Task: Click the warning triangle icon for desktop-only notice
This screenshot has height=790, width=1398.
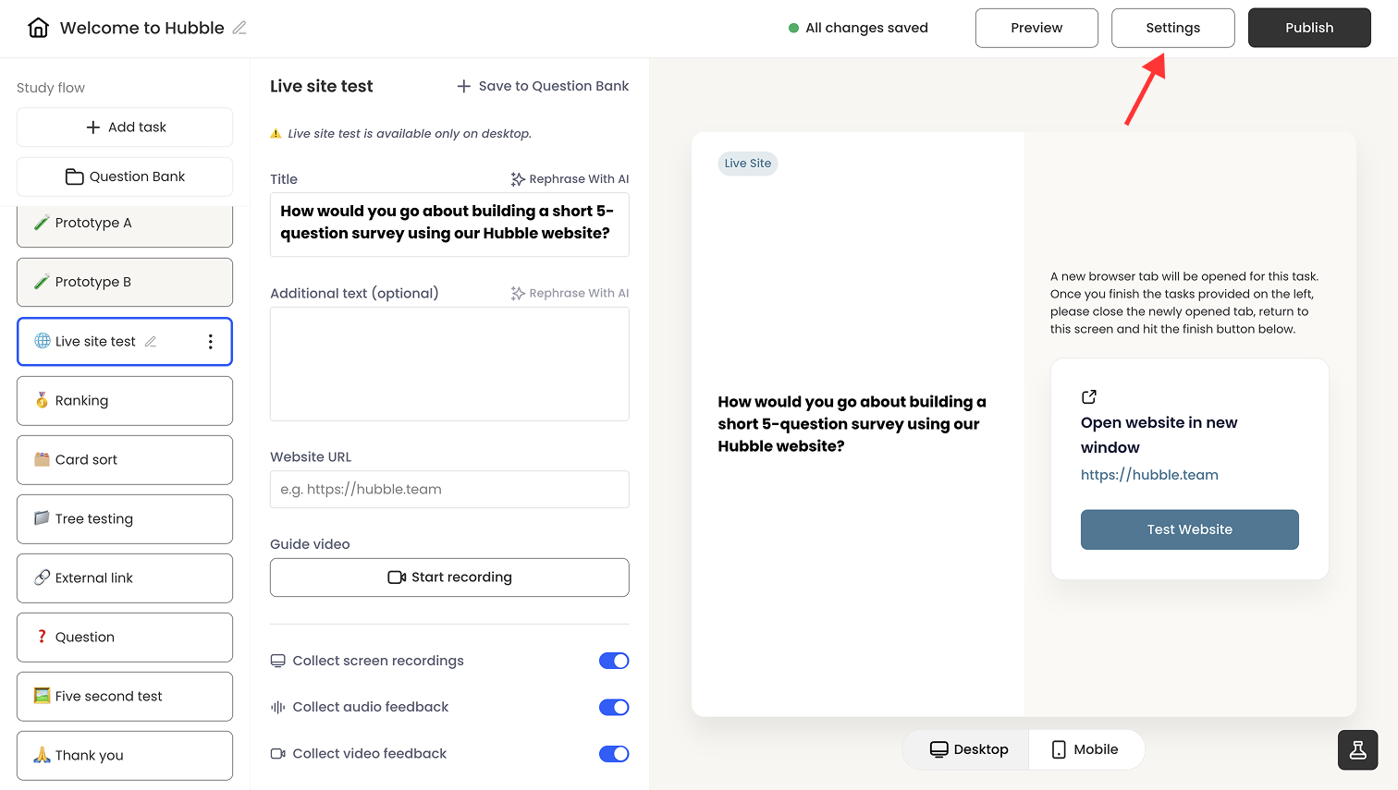Action: coord(276,134)
